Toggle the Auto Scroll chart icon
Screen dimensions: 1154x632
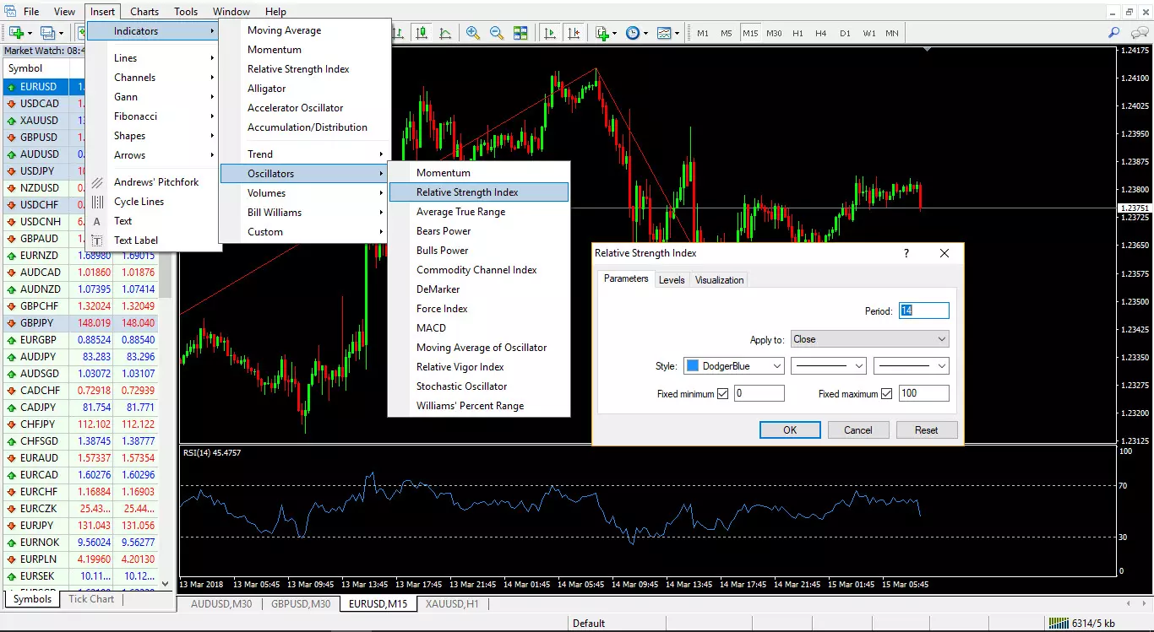[550, 33]
